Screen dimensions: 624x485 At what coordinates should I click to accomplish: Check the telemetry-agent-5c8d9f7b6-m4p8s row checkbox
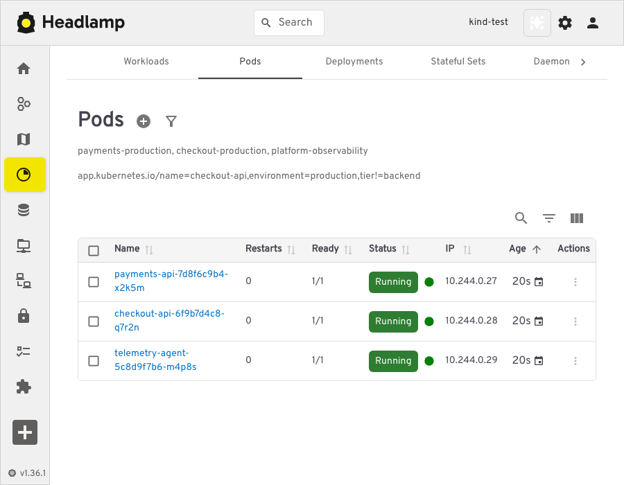click(x=94, y=360)
